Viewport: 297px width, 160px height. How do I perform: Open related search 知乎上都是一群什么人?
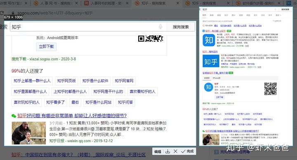coord(32,81)
